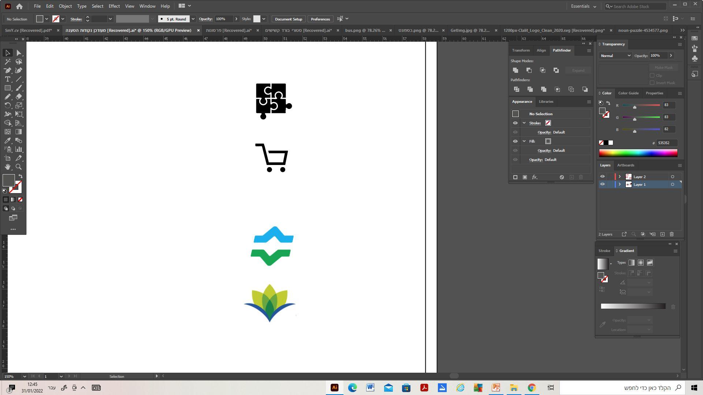Choose the Hand tool

[7, 167]
